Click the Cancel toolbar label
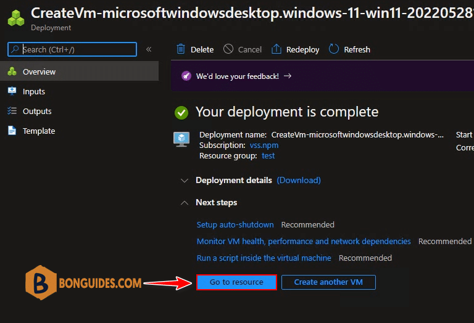The height and width of the screenshot is (323, 474). (x=250, y=49)
